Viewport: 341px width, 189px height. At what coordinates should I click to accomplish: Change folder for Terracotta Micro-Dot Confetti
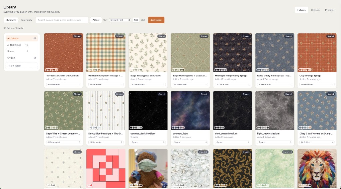coord(64,84)
